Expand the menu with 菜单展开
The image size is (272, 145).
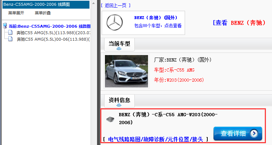click(x=16, y=13)
